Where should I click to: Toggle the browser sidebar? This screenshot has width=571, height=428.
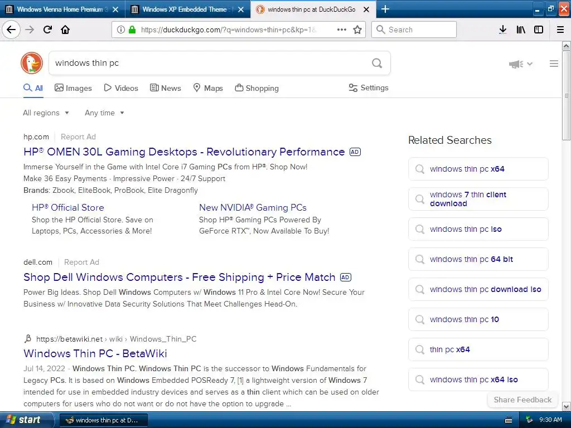[539, 30]
